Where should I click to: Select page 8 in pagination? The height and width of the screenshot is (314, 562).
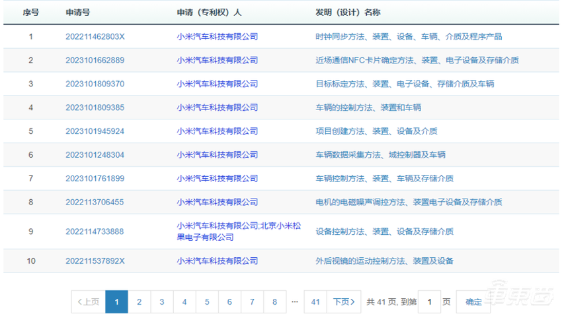[274, 302]
